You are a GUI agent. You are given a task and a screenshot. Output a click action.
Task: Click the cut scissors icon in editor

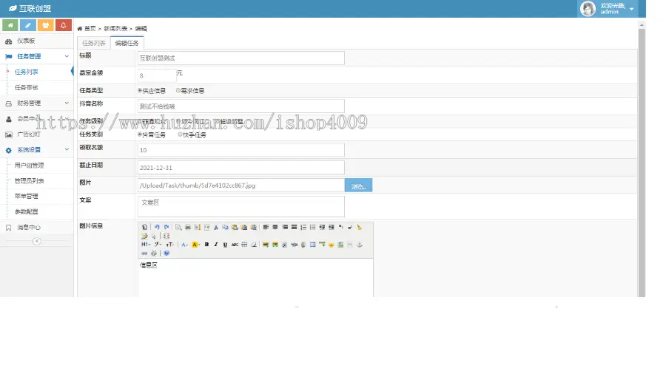(x=216, y=228)
